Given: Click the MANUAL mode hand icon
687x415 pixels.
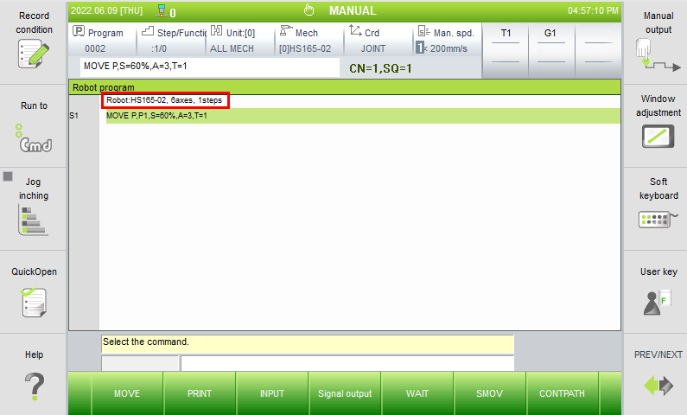Looking at the screenshot, I should click(x=309, y=10).
